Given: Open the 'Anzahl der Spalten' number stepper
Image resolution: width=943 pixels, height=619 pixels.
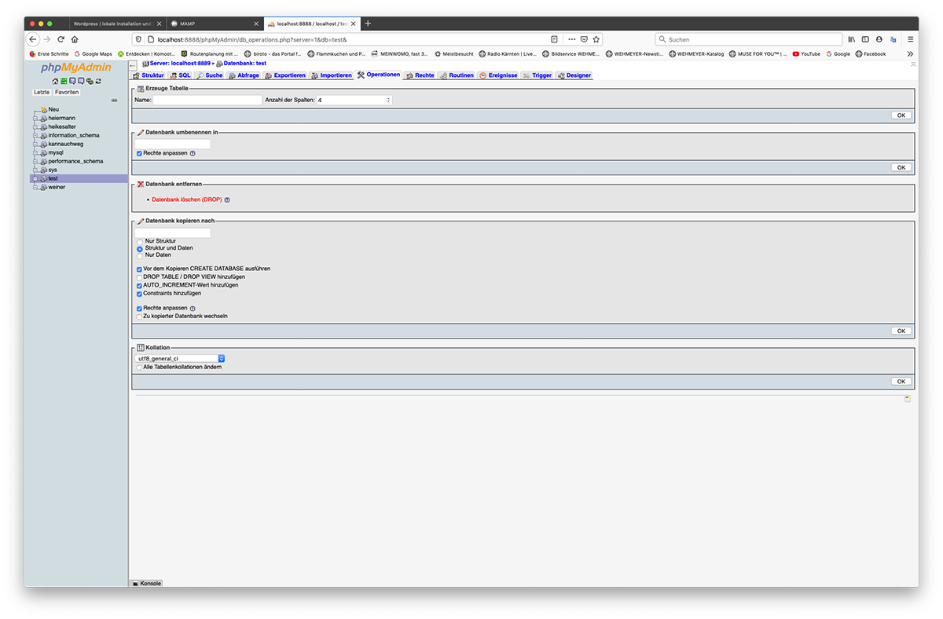Looking at the screenshot, I should pos(388,101).
